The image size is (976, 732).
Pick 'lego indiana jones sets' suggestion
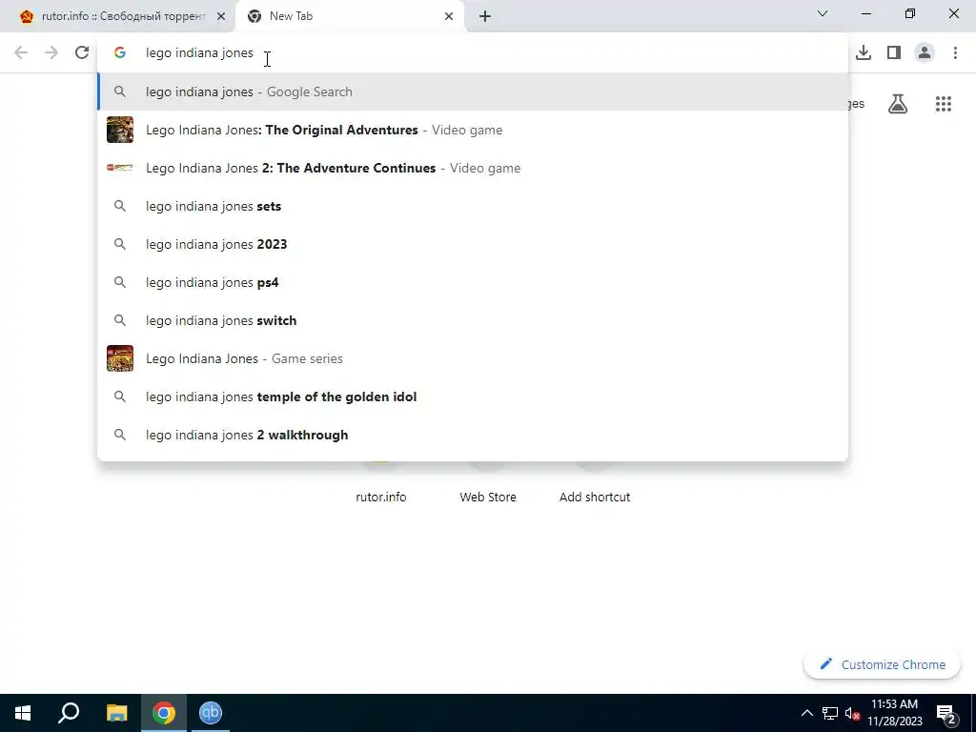click(x=473, y=206)
